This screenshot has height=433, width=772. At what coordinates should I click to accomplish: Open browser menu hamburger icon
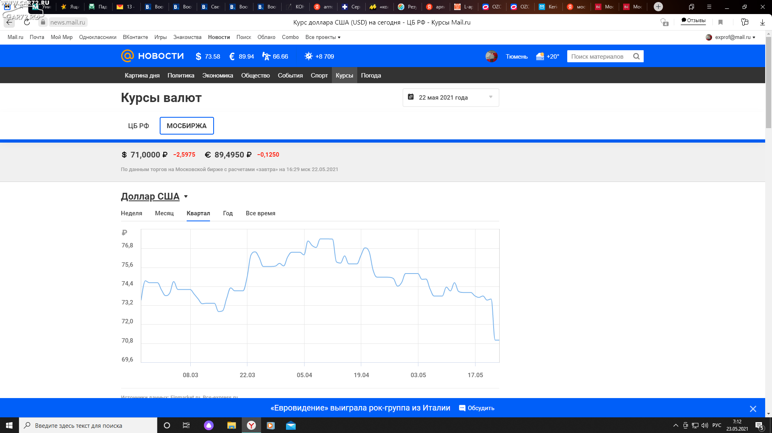[x=709, y=7]
